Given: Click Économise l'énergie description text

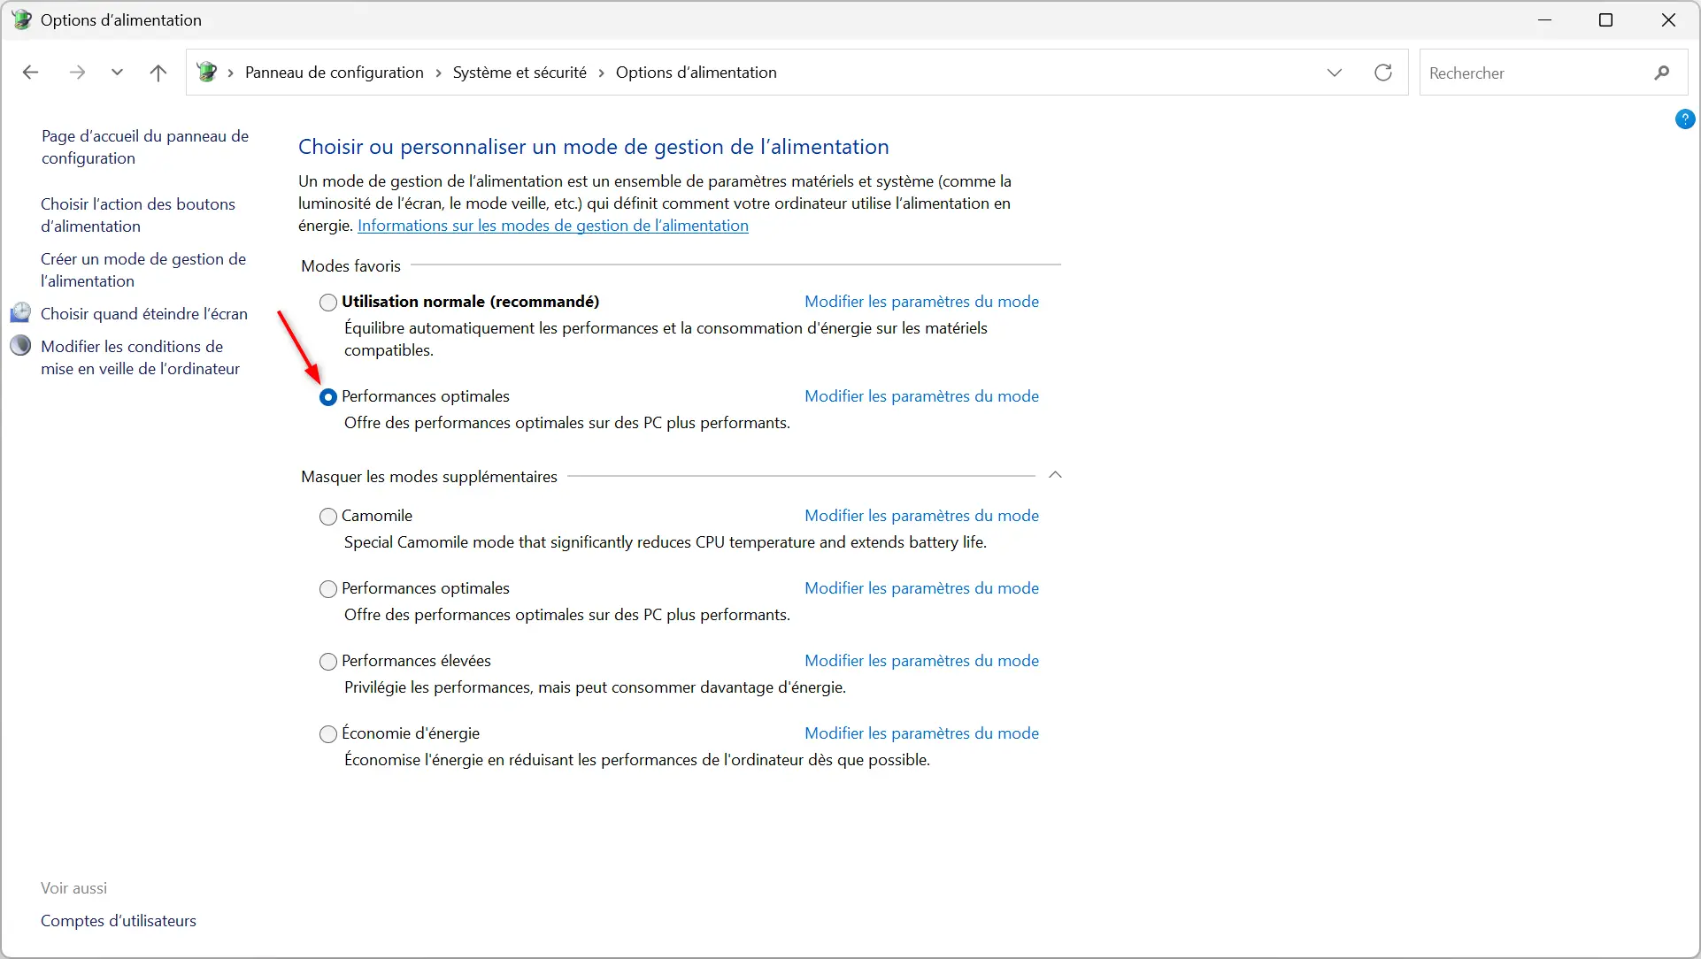Looking at the screenshot, I should point(637,759).
